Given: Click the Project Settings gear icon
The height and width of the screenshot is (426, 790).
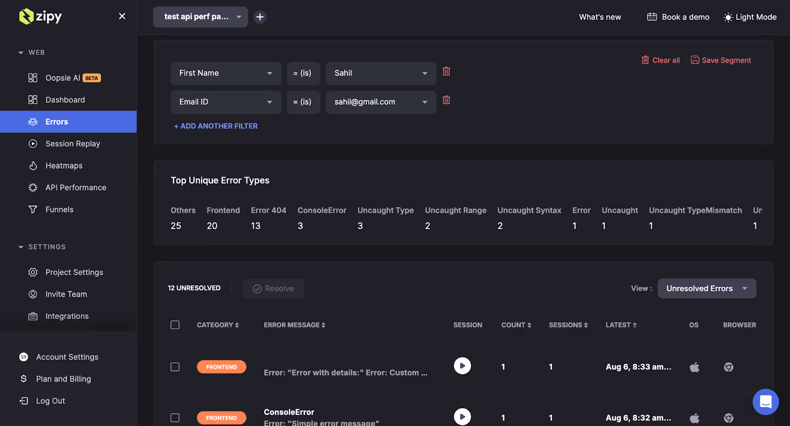Looking at the screenshot, I should pyautogui.click(x=33, y=272).
